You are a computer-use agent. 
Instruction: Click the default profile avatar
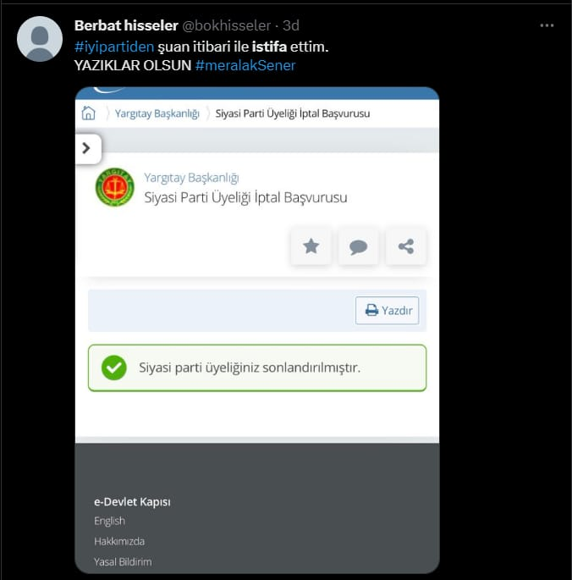click(x=40, y=39)
